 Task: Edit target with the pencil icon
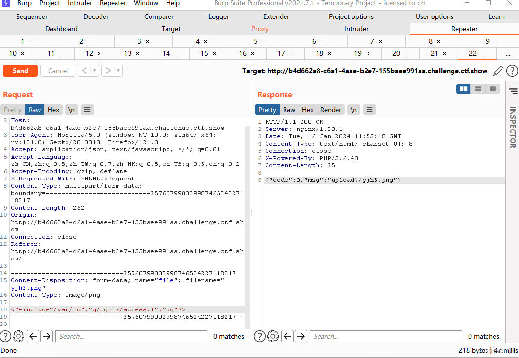pyautogui.click(x=498, y=71)
